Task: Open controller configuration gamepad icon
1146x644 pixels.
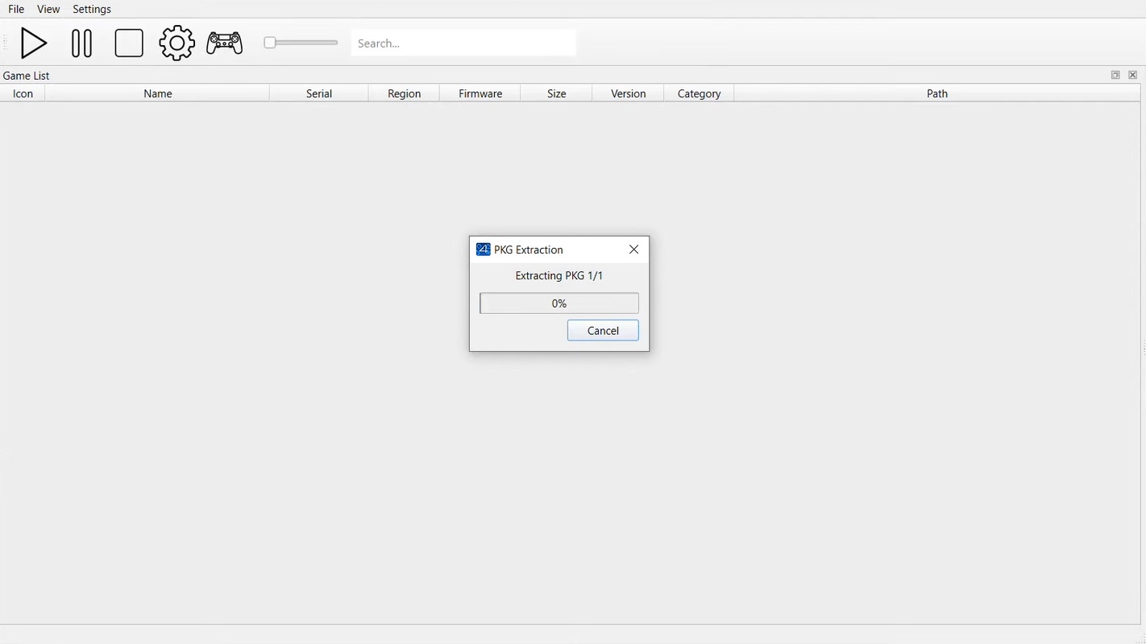Action: [224, 43]
